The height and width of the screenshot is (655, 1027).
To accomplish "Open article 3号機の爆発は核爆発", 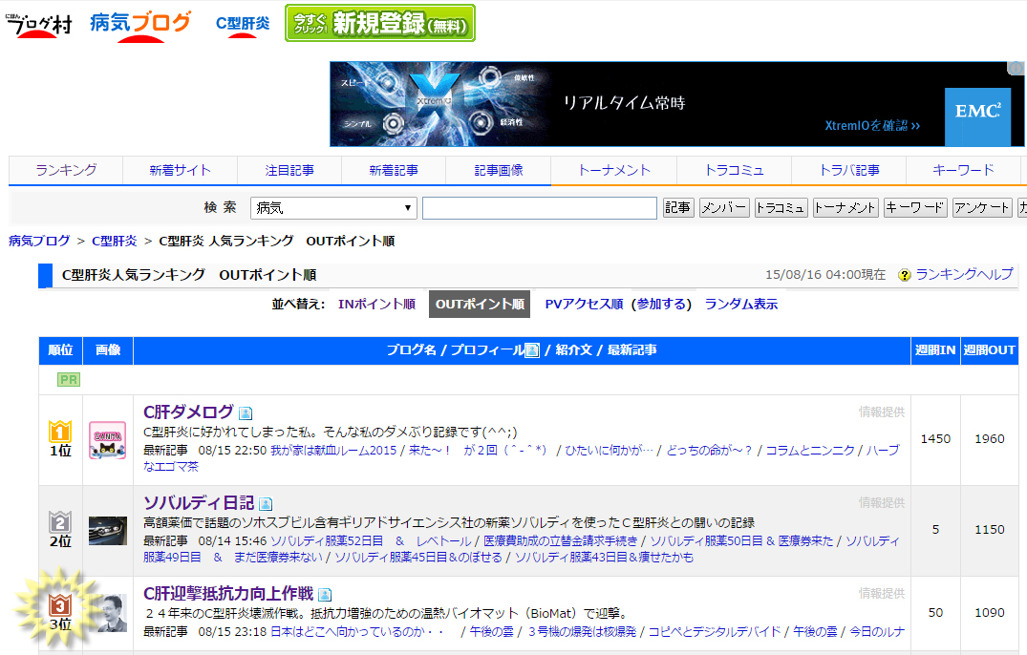I will pyautogui.click(x=582, y=631).
